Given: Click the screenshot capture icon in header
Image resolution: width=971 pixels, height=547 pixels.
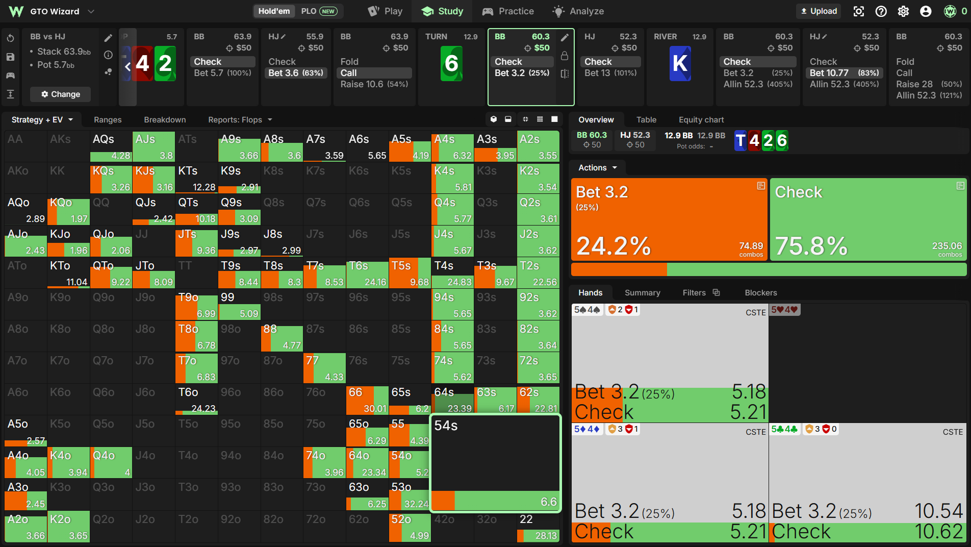Looking at the screenshot, I should 859,11.
